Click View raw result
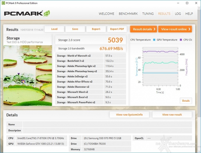 coord(172,114)
